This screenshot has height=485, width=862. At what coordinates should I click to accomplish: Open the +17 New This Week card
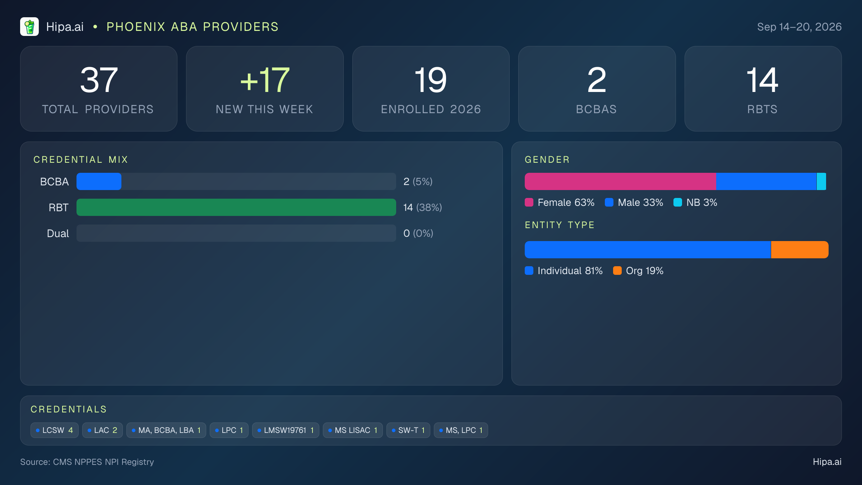click(x=265, y=89)
